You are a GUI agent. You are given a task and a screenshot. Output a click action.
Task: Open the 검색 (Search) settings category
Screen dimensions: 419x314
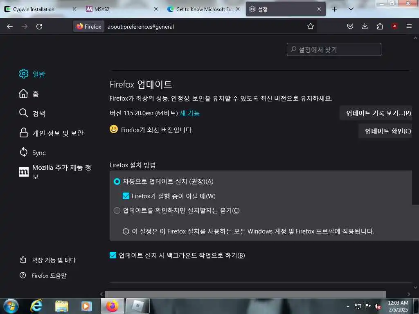pos(32,113)
